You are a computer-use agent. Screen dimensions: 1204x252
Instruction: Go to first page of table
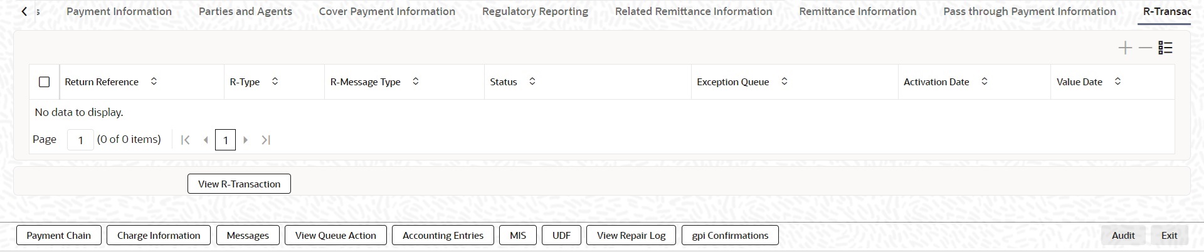point(185,140)
